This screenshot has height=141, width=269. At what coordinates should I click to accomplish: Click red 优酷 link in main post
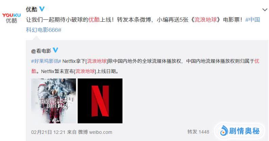(94, 20)
